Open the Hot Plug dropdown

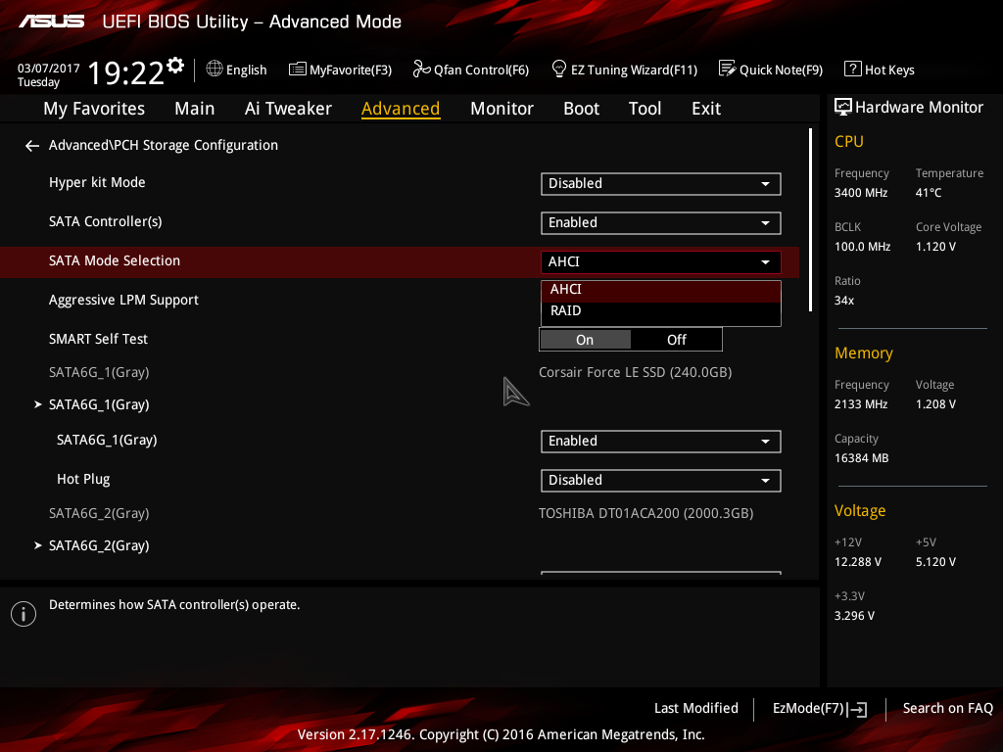pyautogui.click(x=661, y=480)
